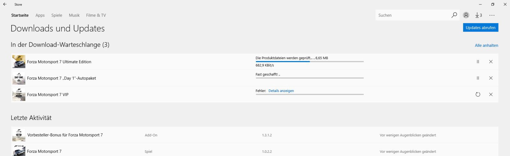Click Ultimate Edition download progress bar
This screenshot has width=510, height=156.
pos(310,61)
